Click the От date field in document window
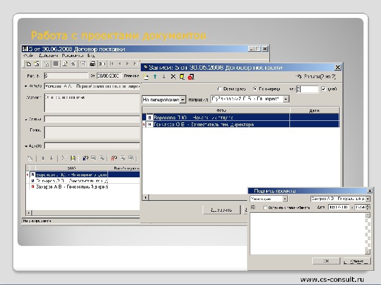Image resolution: width=381 pixels, height=285 pixels. coord(109,76)
